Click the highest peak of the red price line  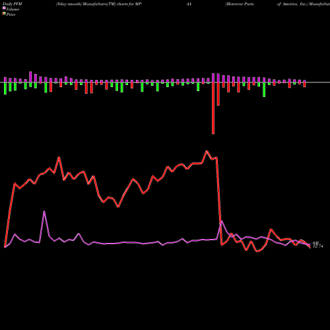tap(207, 151)
